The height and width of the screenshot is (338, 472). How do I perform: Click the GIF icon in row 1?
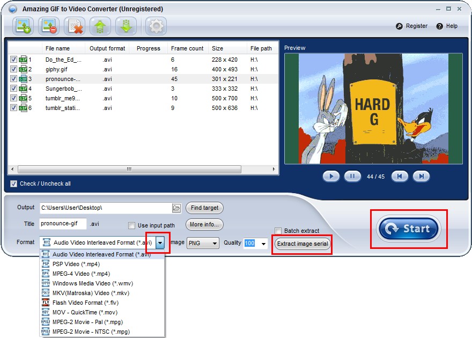pyautogui.click(x=23, y=60)
